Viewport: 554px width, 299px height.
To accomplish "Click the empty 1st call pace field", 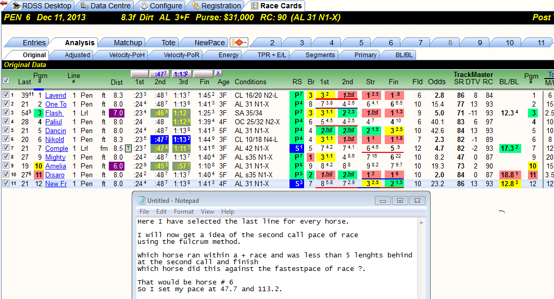I will [x=140, y=74].
